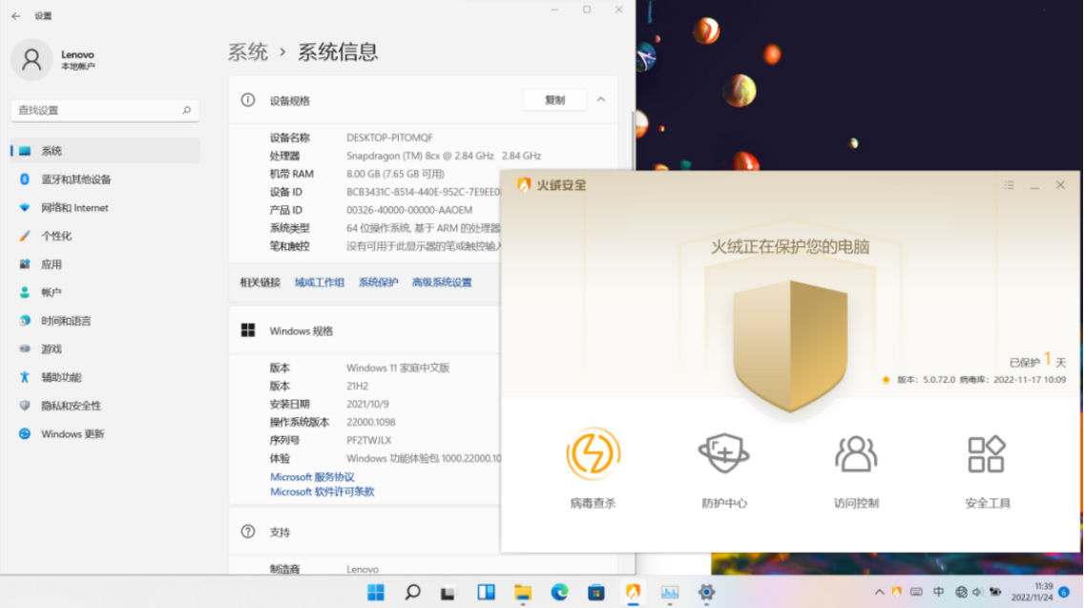Collapse the 设备规格 section chevron
Viewport: 1084px width, 608px height.
pyautogui.click(x=601, y=99)
